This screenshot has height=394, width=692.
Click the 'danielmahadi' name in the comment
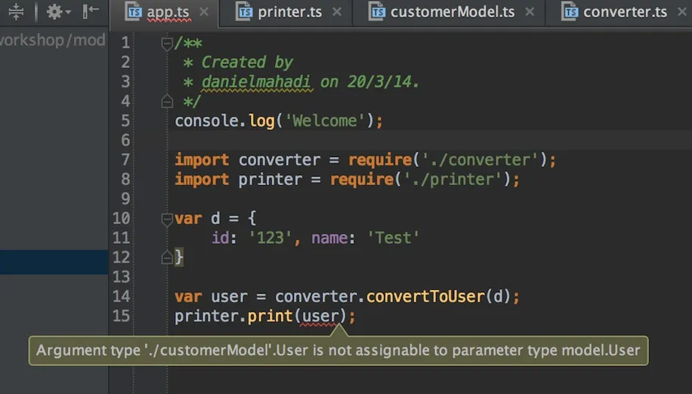pyautogui.click(x=256, y=82)
